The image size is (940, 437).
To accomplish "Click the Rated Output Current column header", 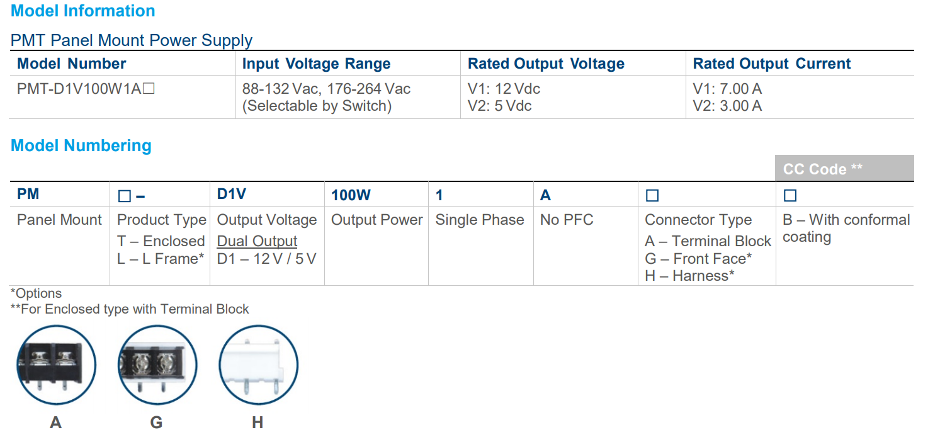I will click(x=771, y=64).
